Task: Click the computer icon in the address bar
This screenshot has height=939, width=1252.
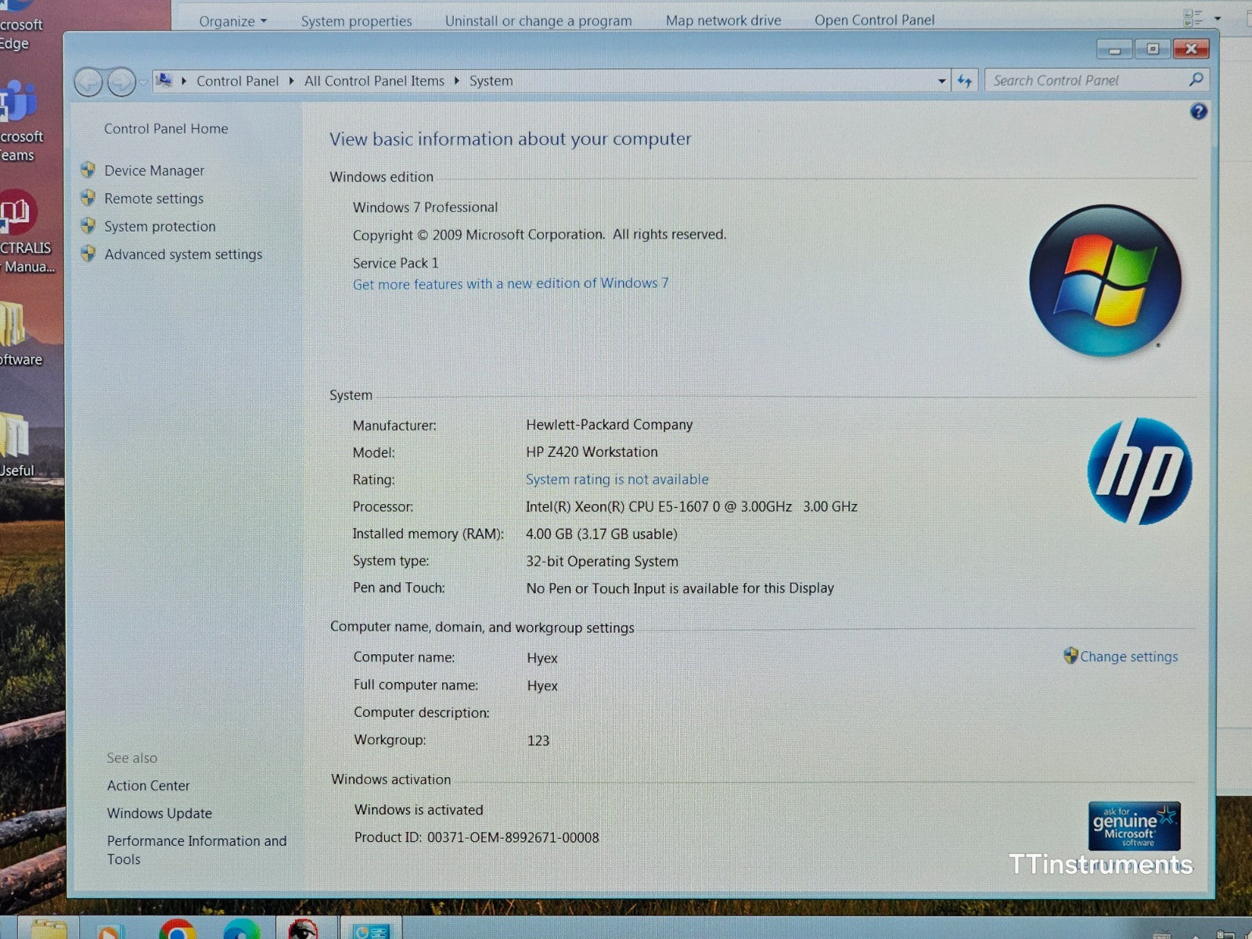Action: coord(164,80)
